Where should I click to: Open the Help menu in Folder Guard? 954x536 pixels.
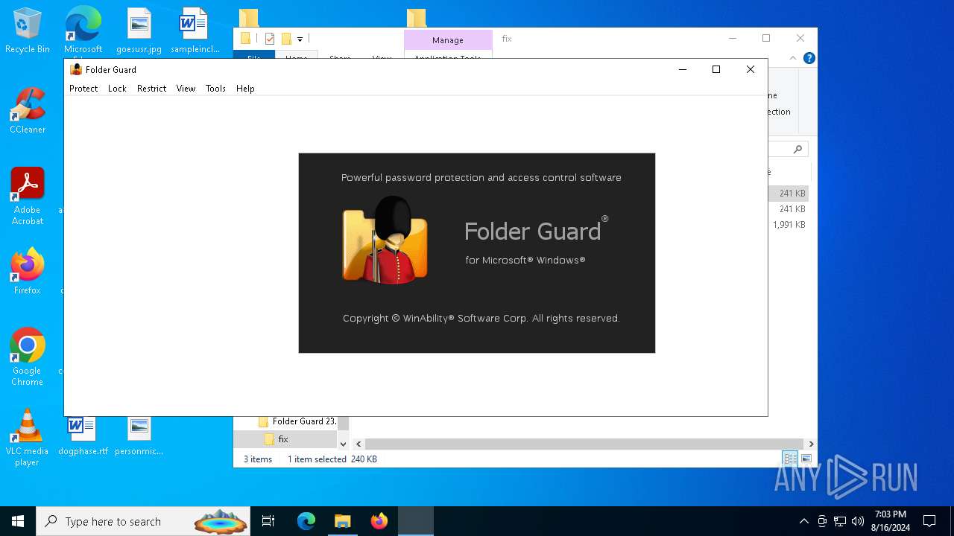point(245,88)
